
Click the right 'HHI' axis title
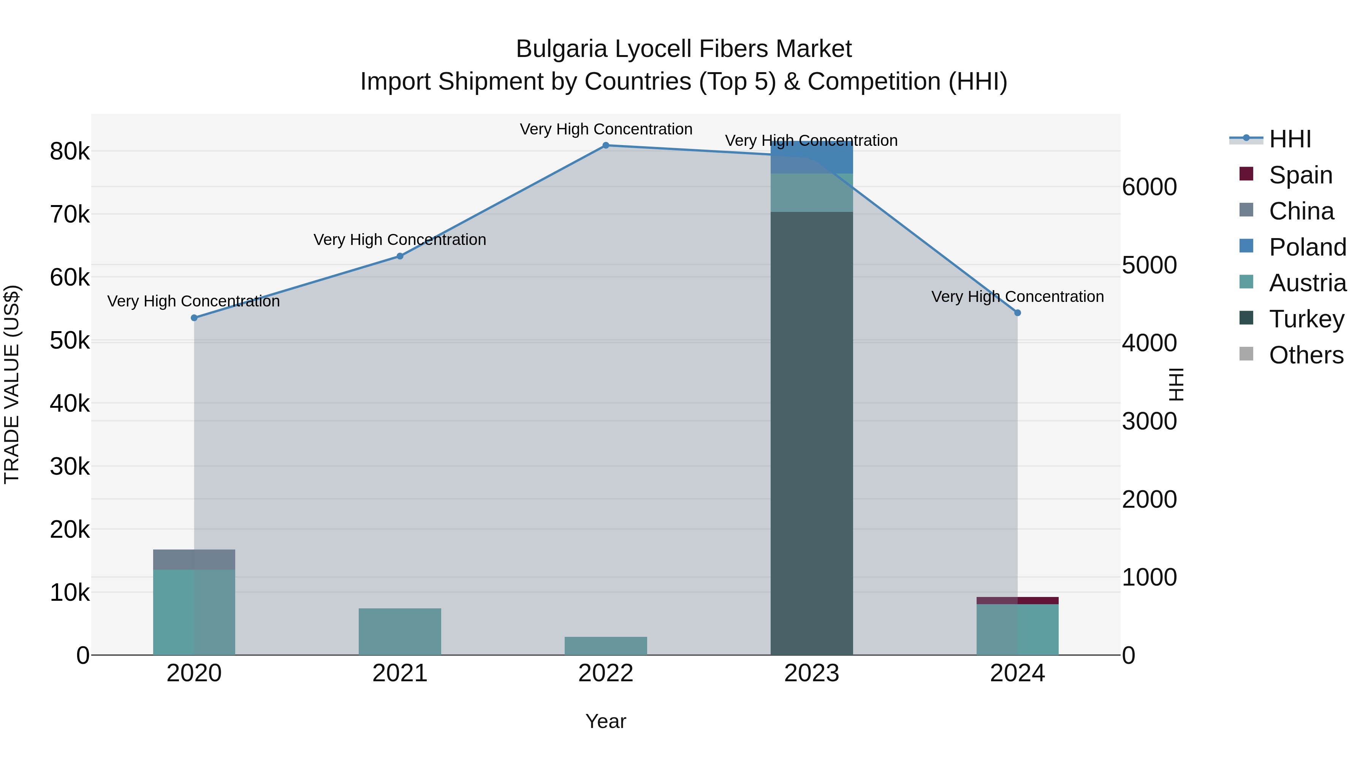[x=1177, y=384]
